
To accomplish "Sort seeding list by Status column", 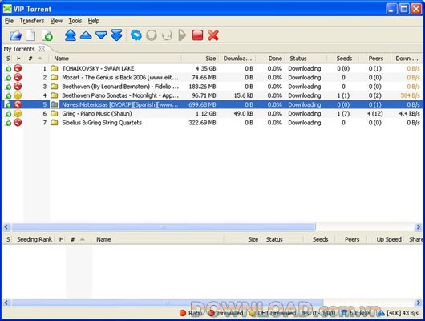I will pos(274,239).
